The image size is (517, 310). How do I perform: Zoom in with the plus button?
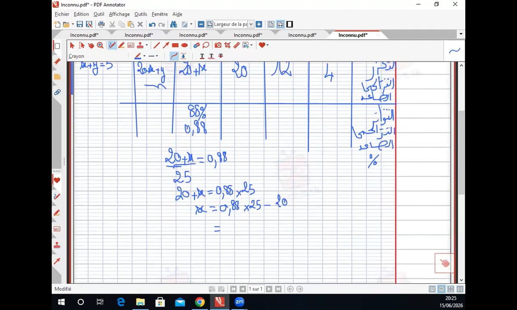[259, 24]
